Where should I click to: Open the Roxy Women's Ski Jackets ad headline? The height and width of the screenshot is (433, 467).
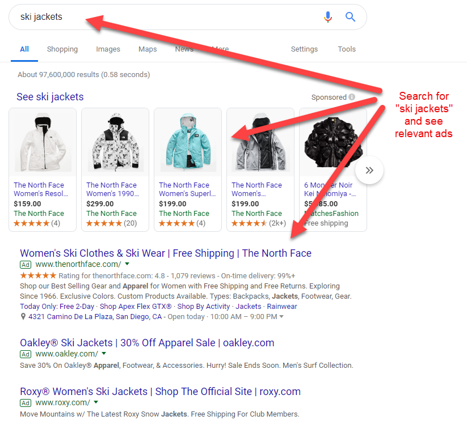click(x=160, y=392)
